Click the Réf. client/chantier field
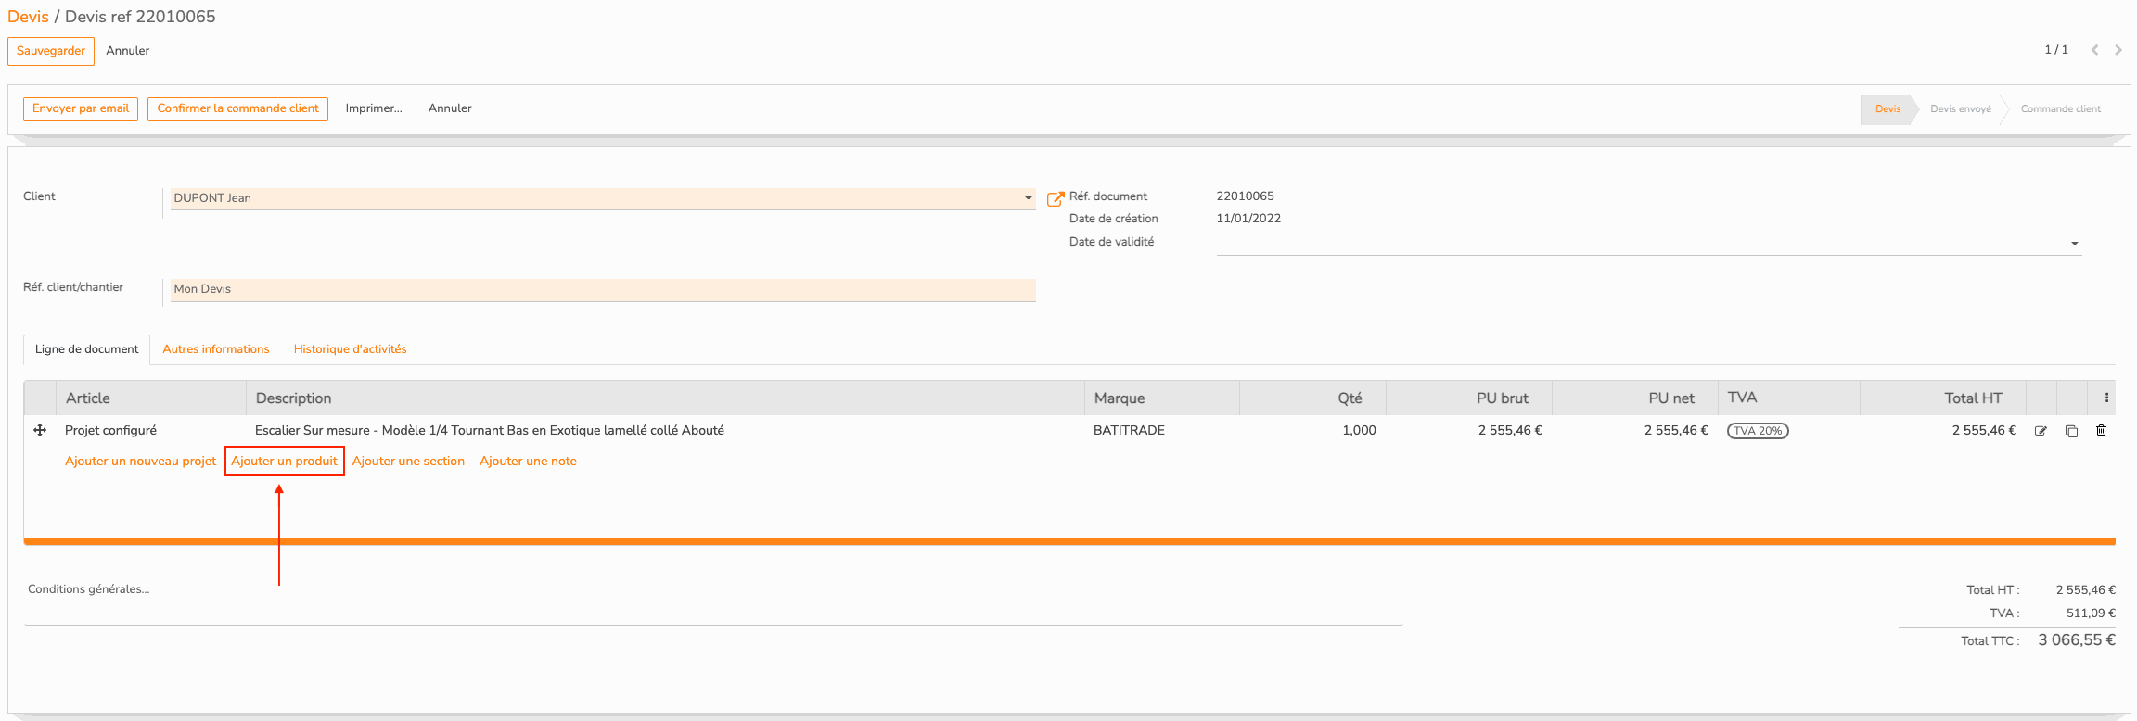The height and width of the screenshot is (721, 2137). tap(603, 289)
